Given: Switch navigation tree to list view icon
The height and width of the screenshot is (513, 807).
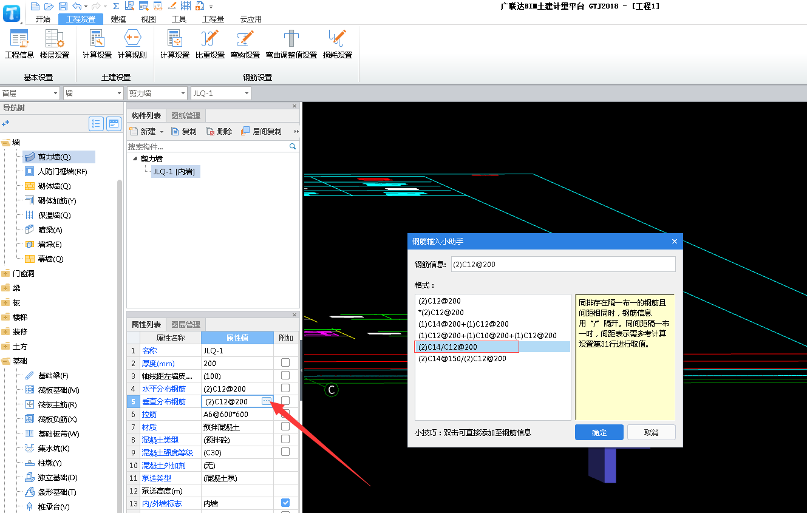Looking at the screenshot, I should 96,124.
